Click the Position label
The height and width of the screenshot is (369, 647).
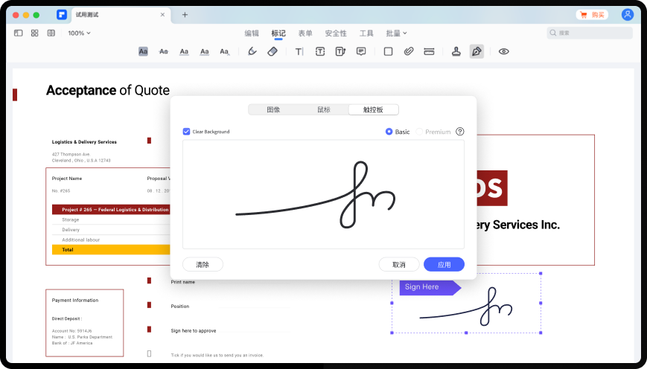click(x=180, y=307)
